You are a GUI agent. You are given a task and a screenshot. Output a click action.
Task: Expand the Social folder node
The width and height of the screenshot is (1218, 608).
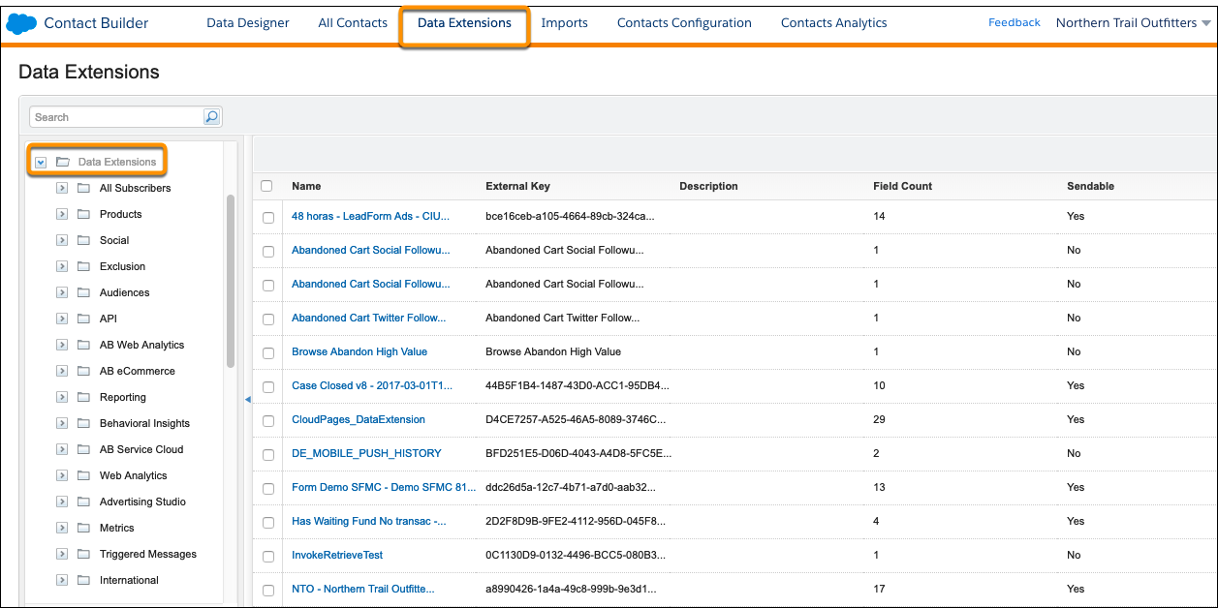coord(62,240)
